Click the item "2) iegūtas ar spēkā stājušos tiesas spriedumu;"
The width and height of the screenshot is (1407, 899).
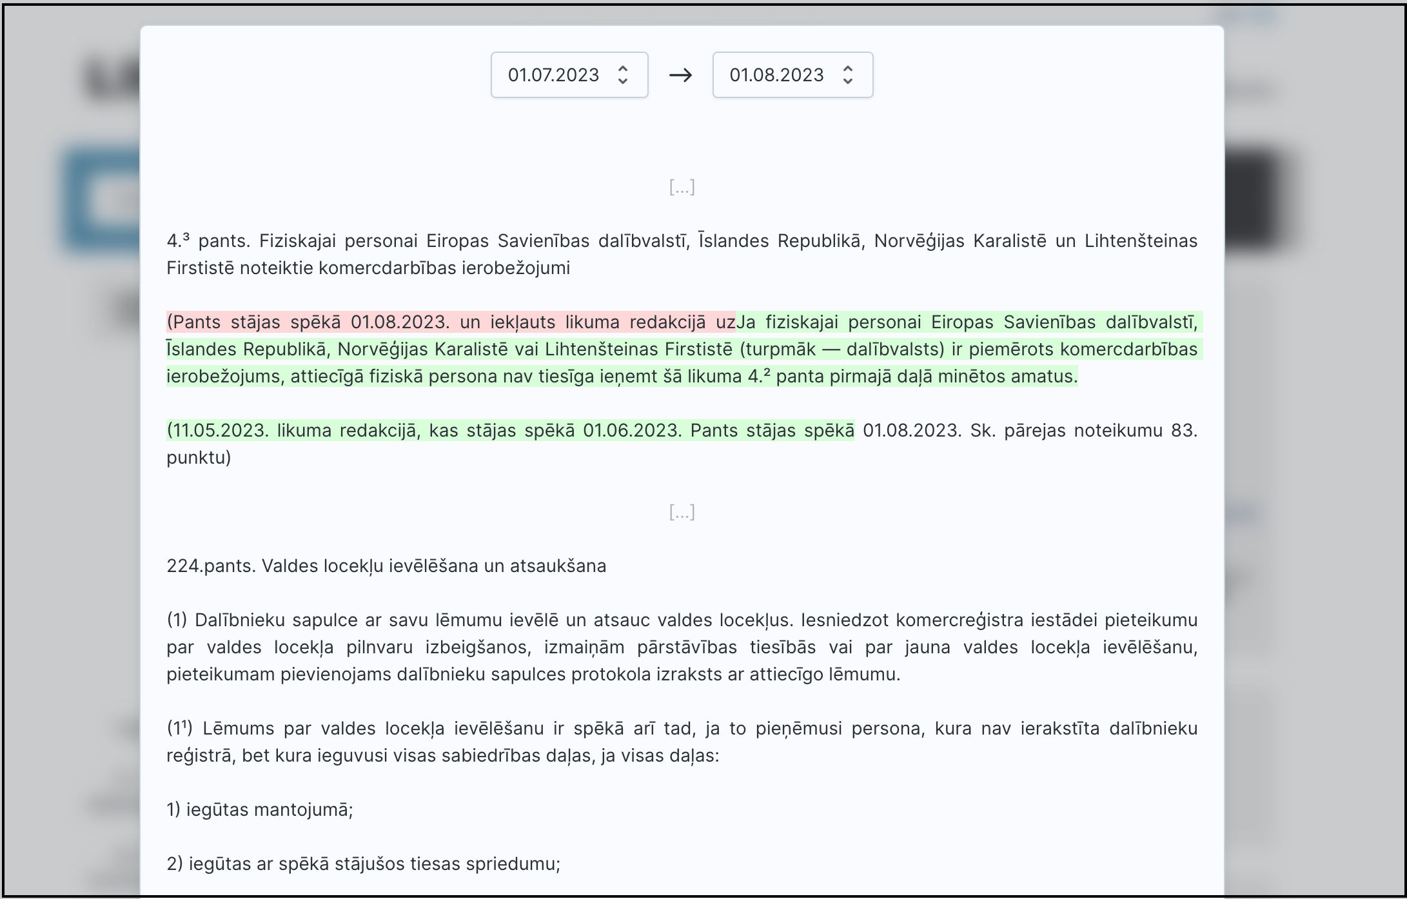point(364,864)
